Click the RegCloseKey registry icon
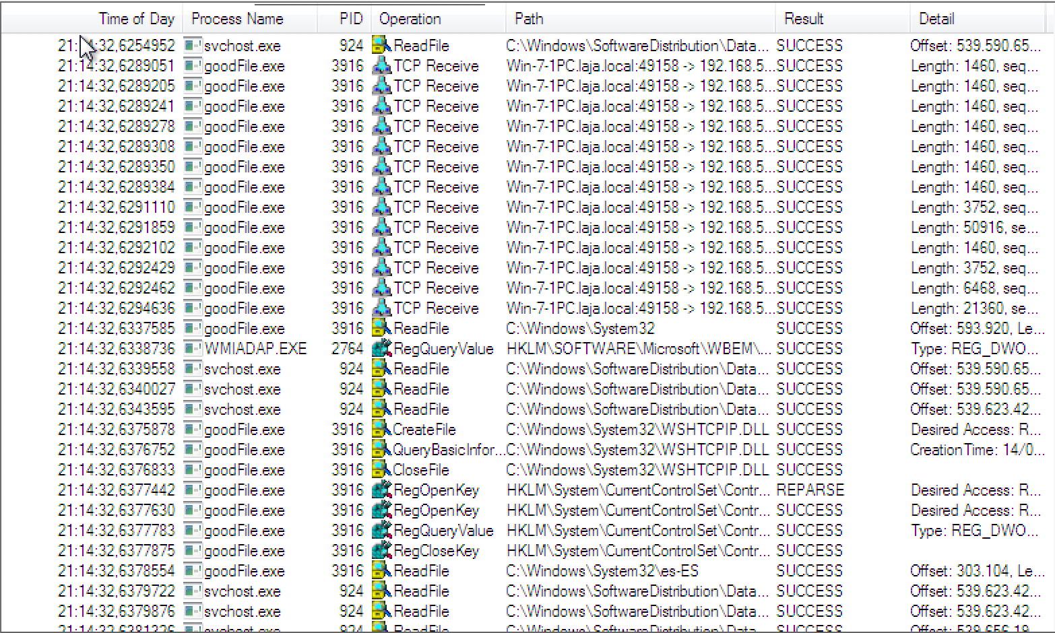This screenshot has width=1055, height=633. click(382, 551)
